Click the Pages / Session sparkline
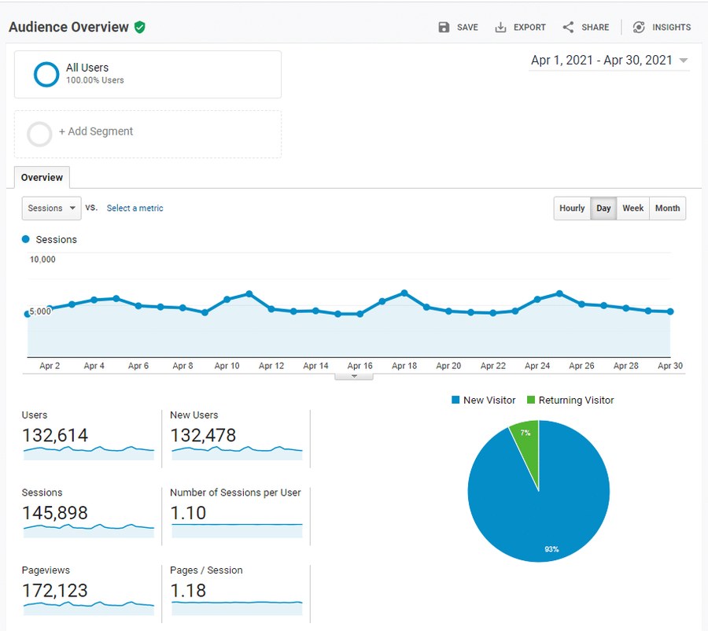 coord(237,608)
